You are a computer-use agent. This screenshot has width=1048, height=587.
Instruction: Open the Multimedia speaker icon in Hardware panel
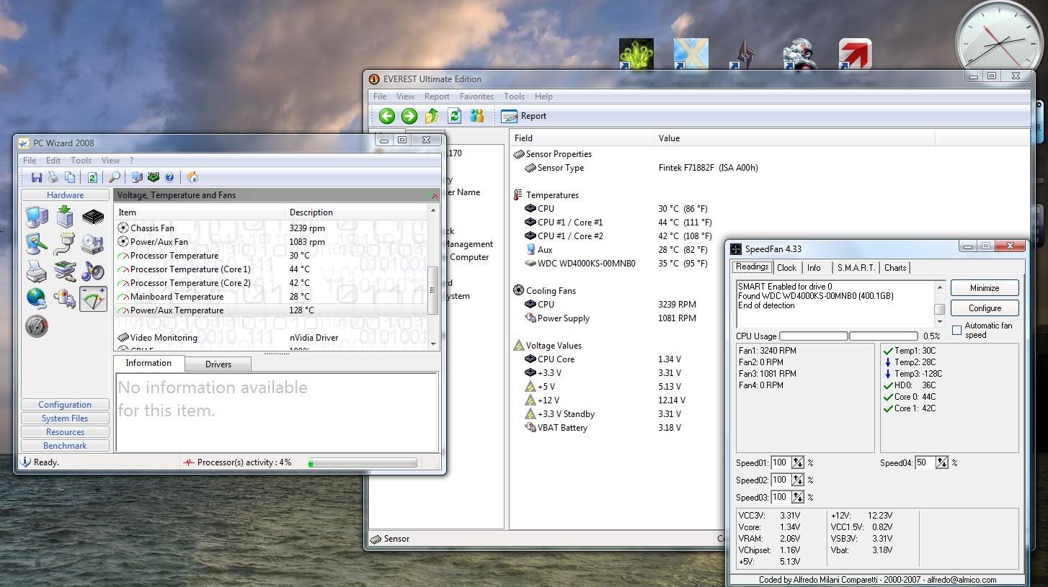coord(93,272)
